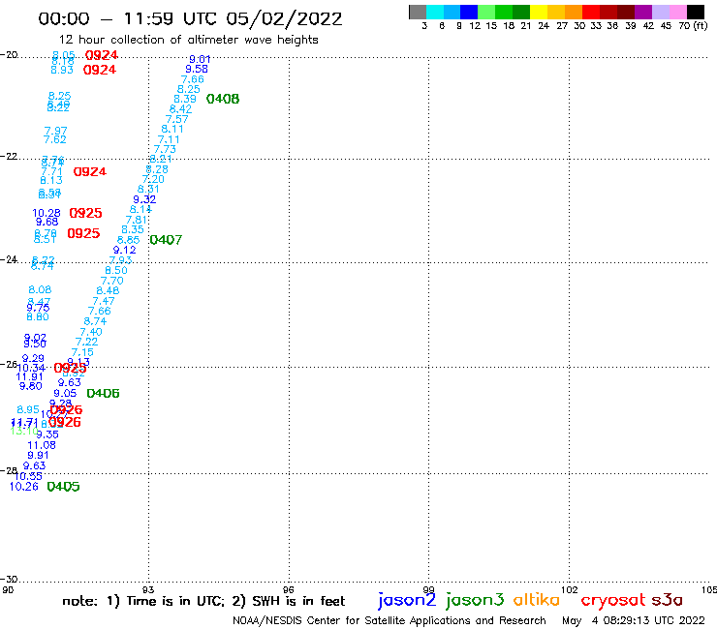Viewport: 717px width, 629px height.
Task: Select subtitle "12 hour collection of altimeter wave heights"
Action: 188,40
